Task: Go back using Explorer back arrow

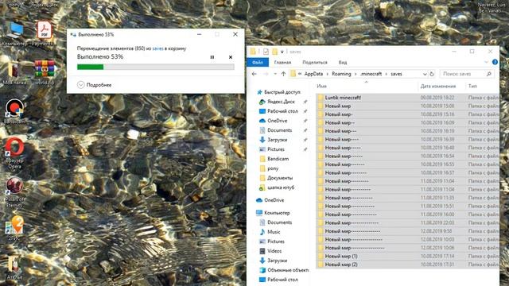Action: point(254,74)
